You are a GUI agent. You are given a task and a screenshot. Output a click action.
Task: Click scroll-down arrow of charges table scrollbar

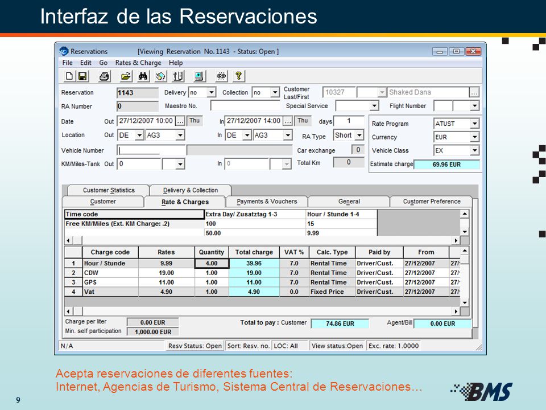(465, 302)
